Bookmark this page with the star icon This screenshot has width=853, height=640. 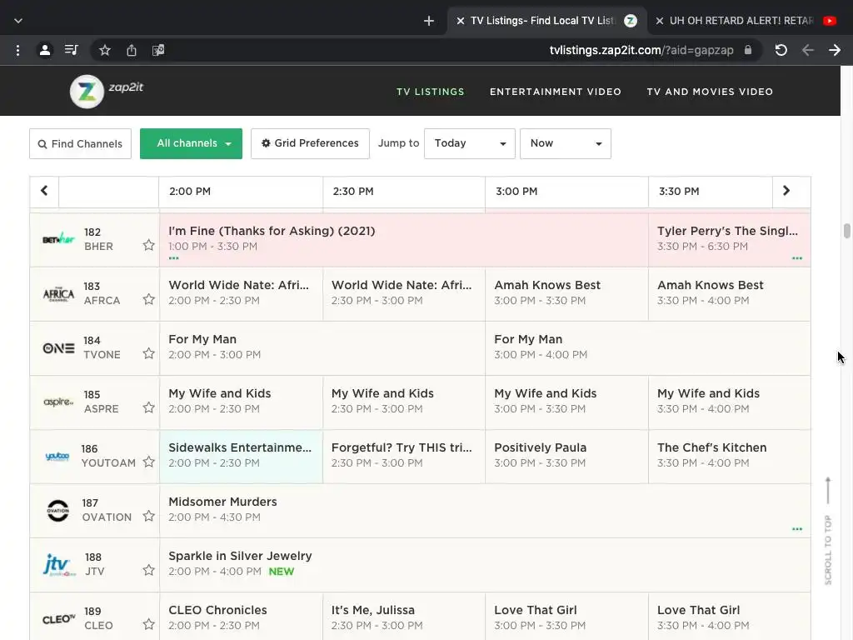click(105, 51)
